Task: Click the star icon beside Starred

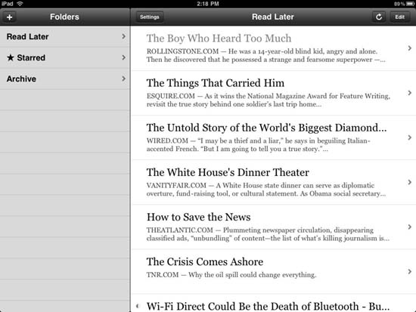Action: pos(11,57)
